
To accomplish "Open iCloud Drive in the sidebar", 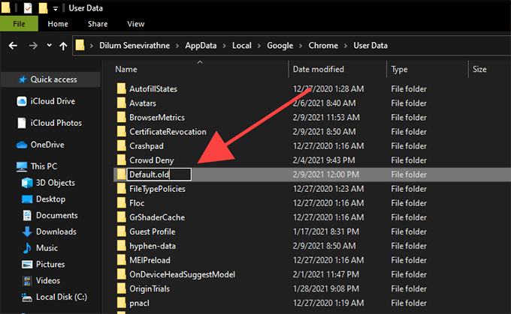I will tap(52, 101).
